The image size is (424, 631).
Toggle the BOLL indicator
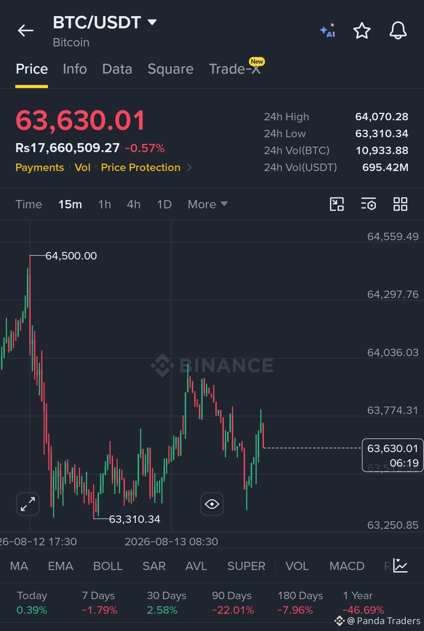(108, 566)
